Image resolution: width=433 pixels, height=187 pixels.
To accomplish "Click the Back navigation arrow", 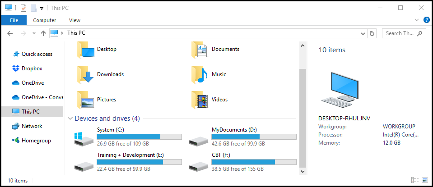I will [10, 33].
